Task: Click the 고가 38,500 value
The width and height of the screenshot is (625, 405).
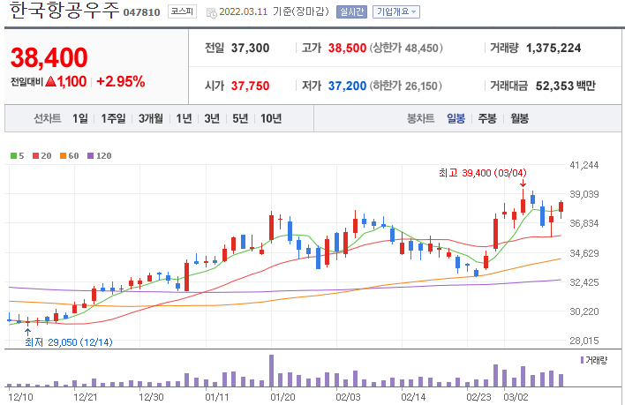Action: click(347, 48)
